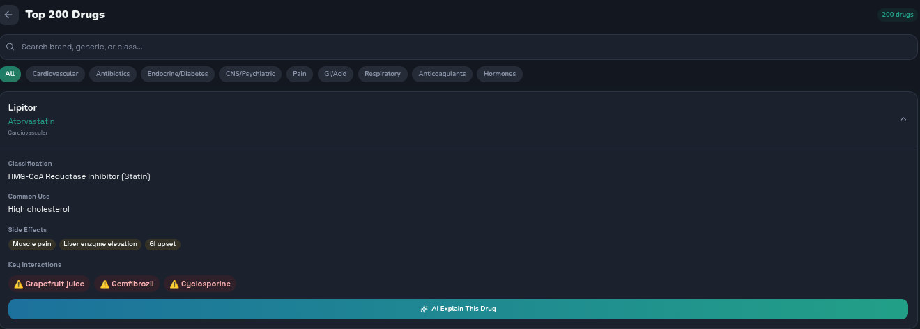
Task: Click AI Explain This Drug button
Action: coord(458,309)
